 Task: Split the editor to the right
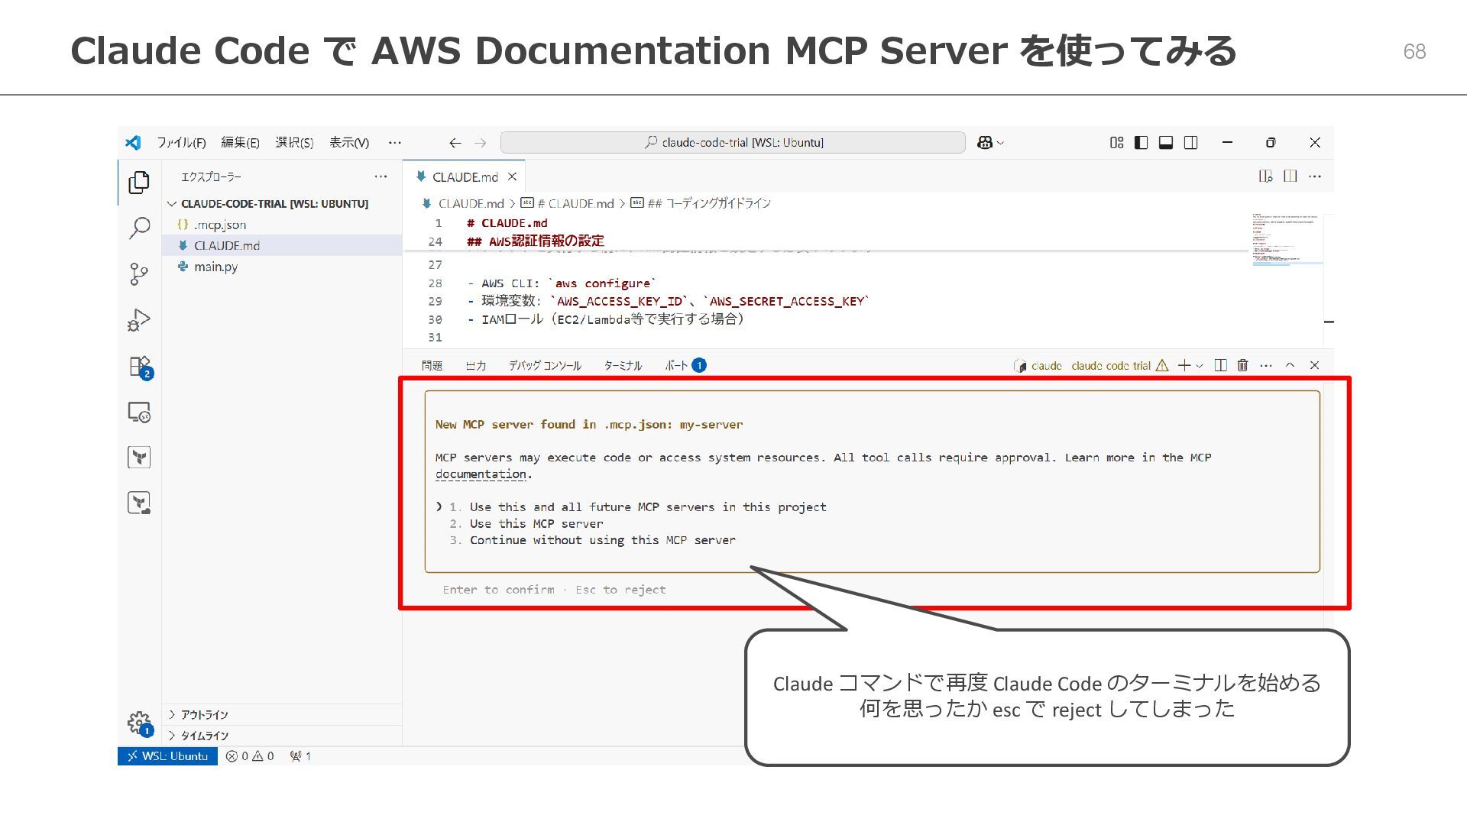1291,176
